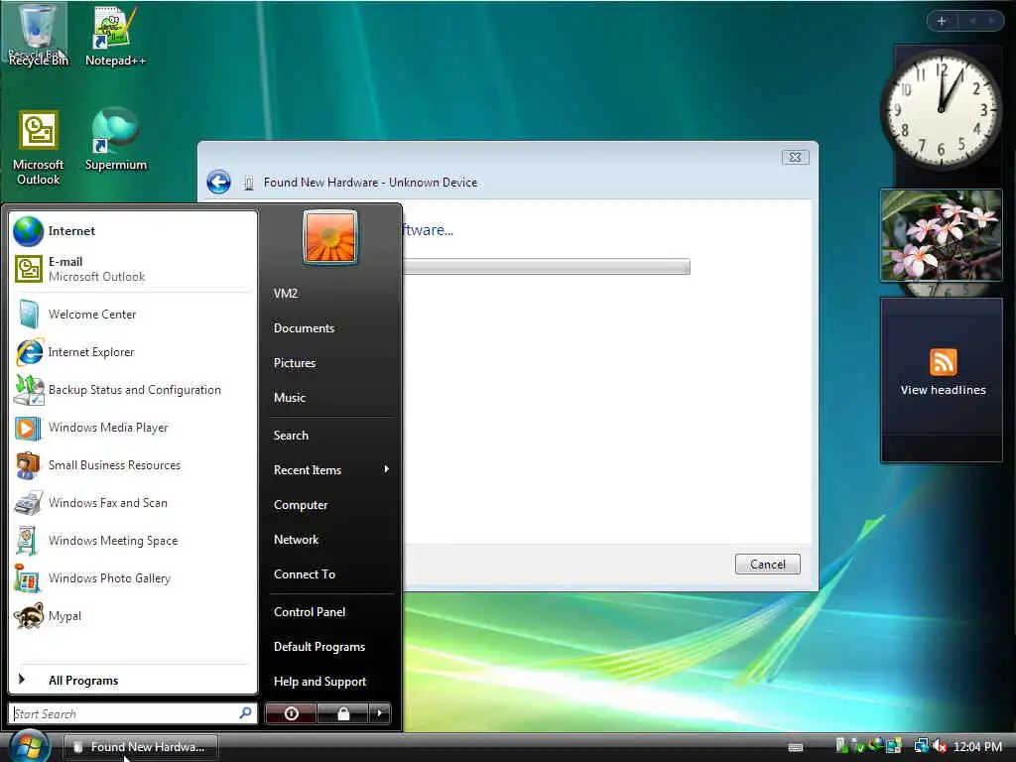The width and height of the screenshot is (1016, 762).
Task: Click the back arrow in hardware wizard
Action: click(x=218, y=183)
